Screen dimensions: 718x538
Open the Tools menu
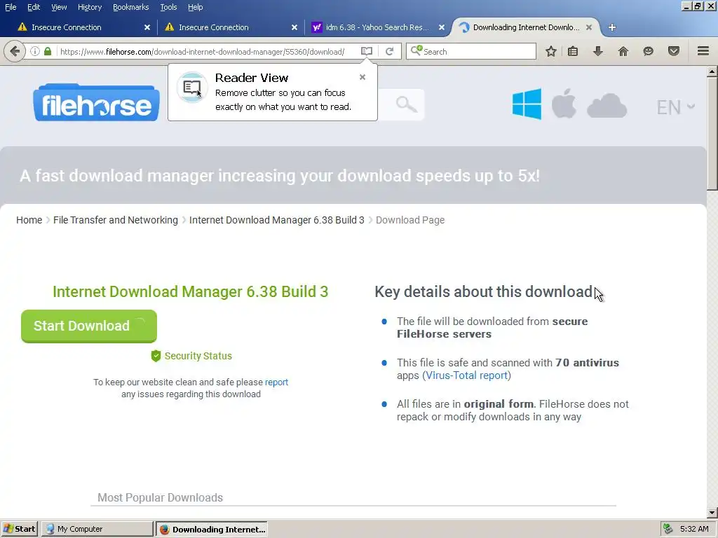[x=168, y=7]
